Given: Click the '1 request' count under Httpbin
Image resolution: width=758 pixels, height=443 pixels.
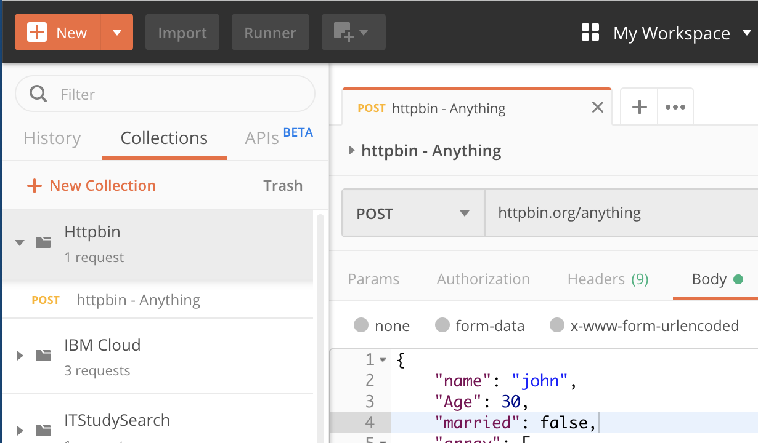Looking at the screenshot, I should point(94,257).
